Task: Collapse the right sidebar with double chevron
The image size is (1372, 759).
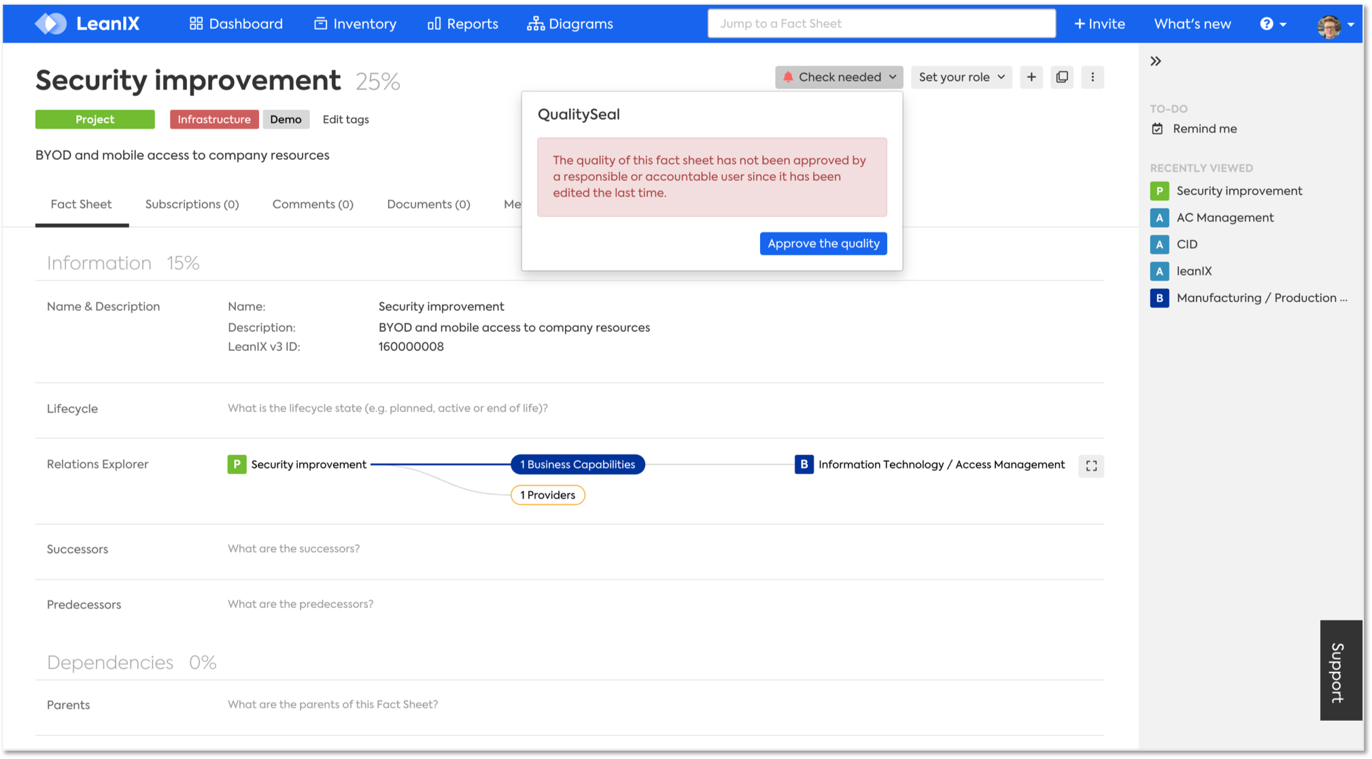Action: (1155, 61)
